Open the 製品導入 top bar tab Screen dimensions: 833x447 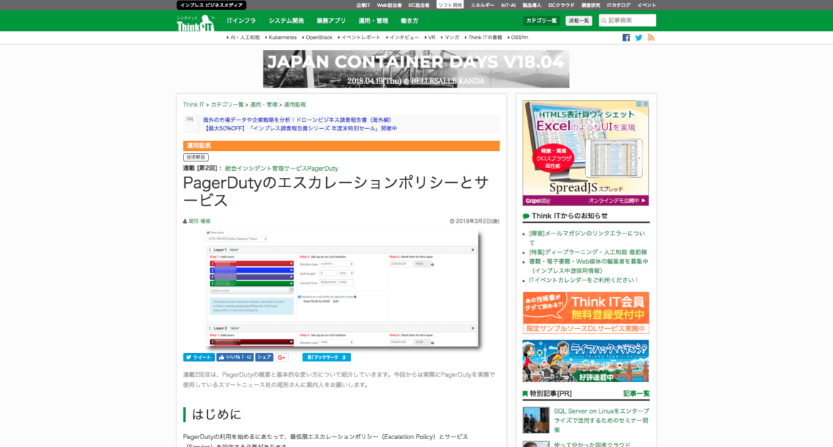pyautogui.click(x=532, y=5)
